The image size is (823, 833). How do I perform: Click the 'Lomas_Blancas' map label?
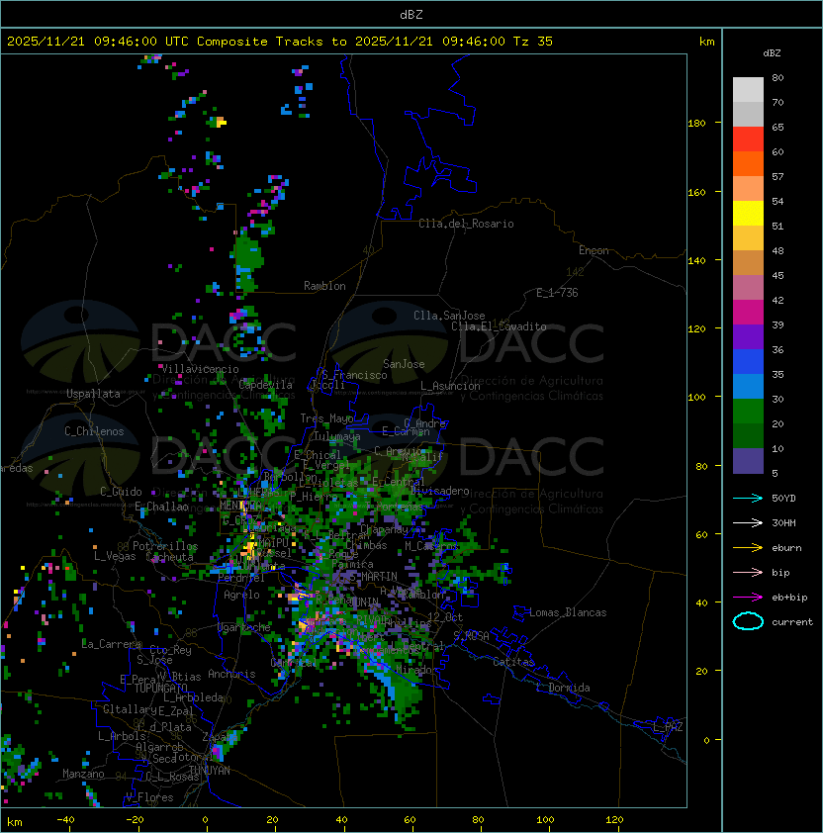[568, 612]
